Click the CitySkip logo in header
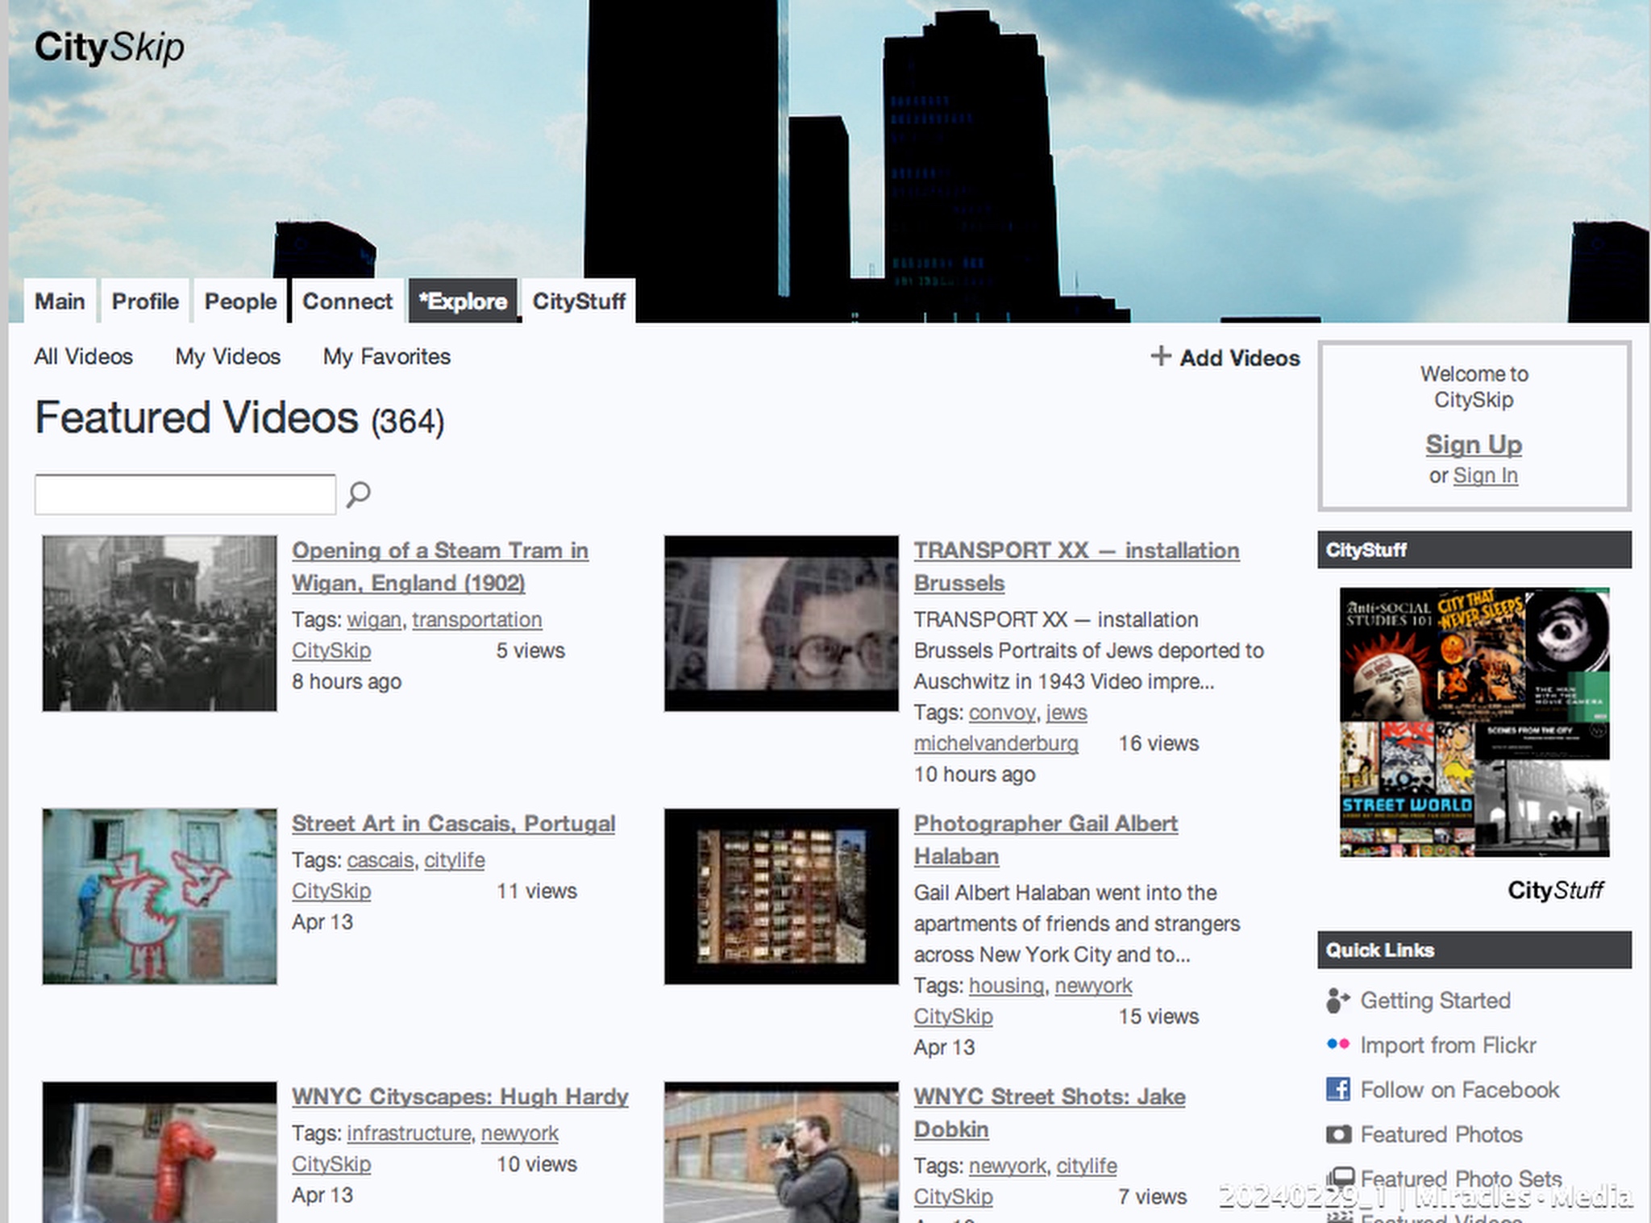Image resolution: width=1651 pixels, height=1223 pixels. click(109, 47)
